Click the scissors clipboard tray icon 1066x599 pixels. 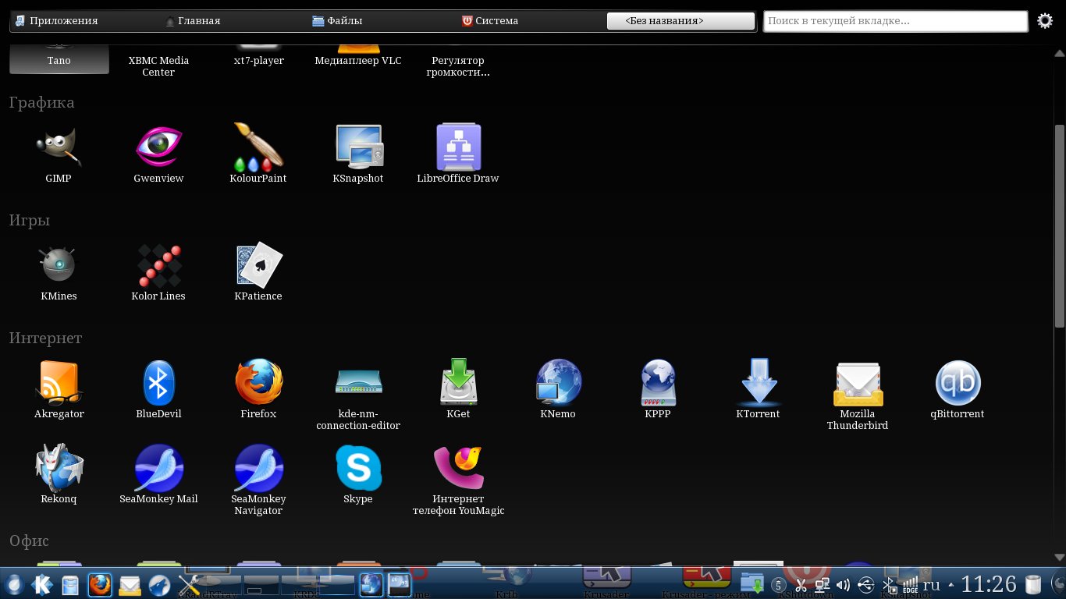pyautogui.click(x=800, y=585)
